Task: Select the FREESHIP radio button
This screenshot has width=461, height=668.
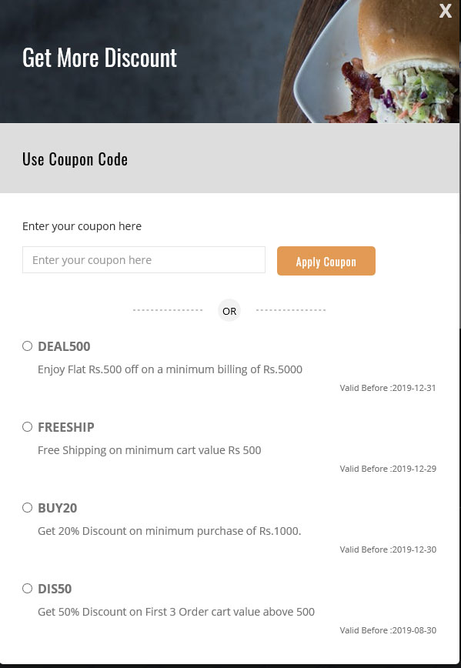Action: [27, 427]
